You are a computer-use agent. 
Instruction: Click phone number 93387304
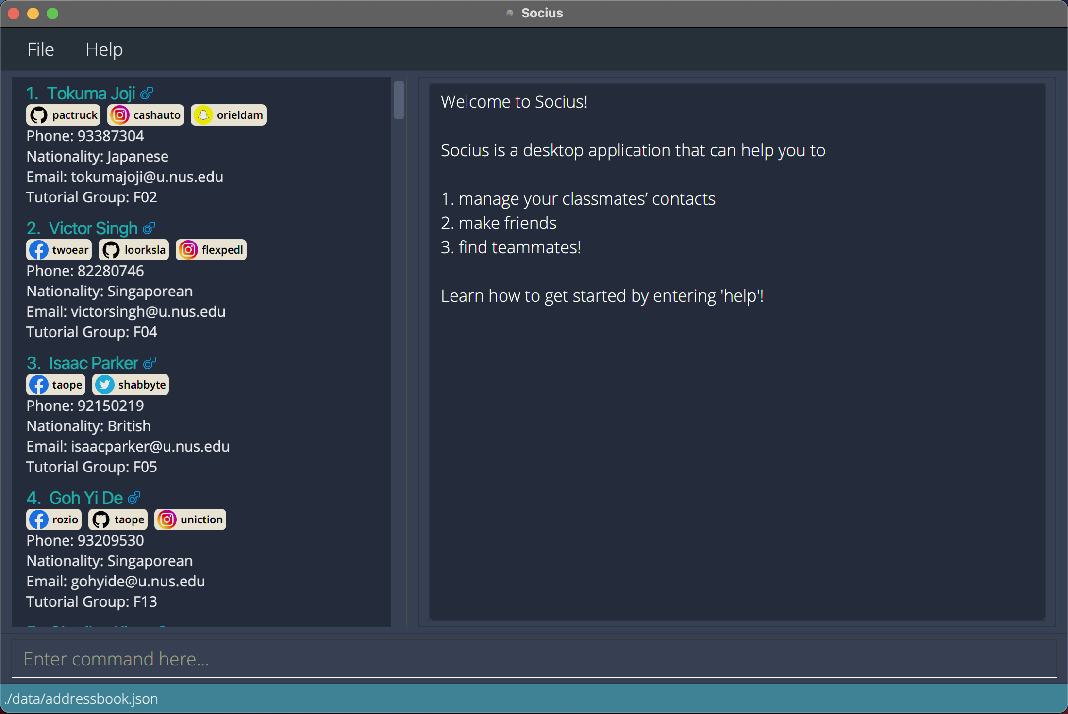111,136
